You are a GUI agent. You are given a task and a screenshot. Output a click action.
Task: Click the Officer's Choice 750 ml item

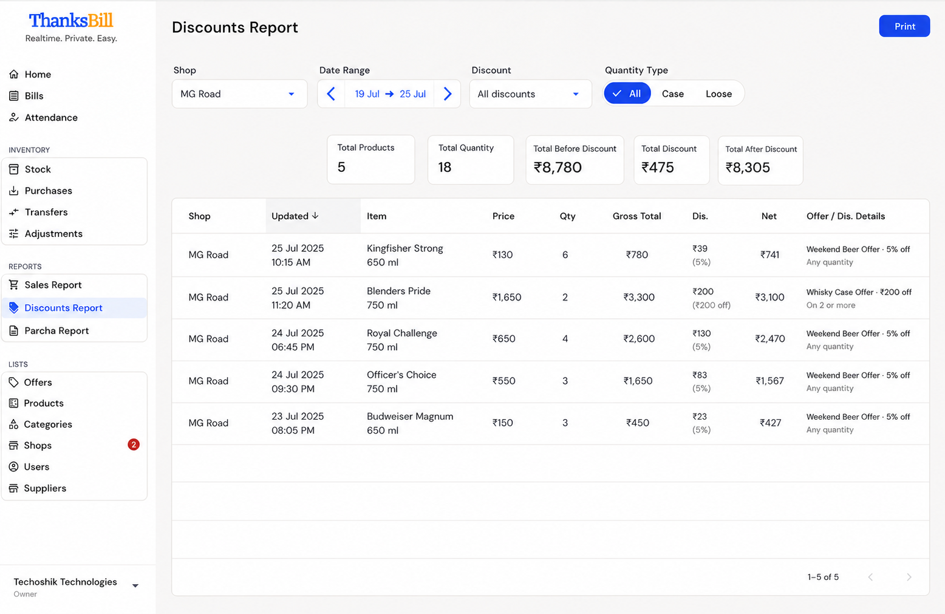pyautogui.click(x=401, y=381)
